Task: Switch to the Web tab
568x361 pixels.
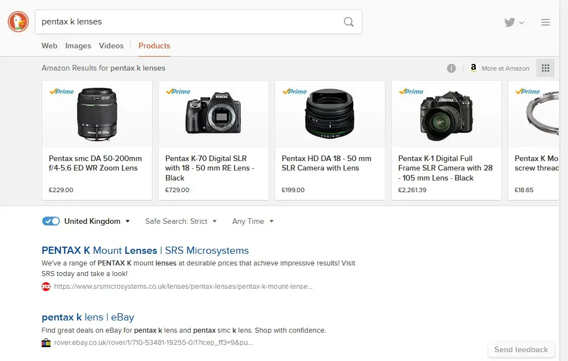Action: (49, 46)
